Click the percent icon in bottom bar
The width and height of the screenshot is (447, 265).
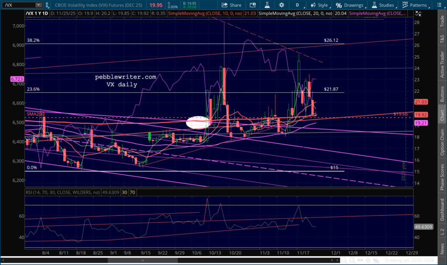pyautogui.click(x=376, y=261)
